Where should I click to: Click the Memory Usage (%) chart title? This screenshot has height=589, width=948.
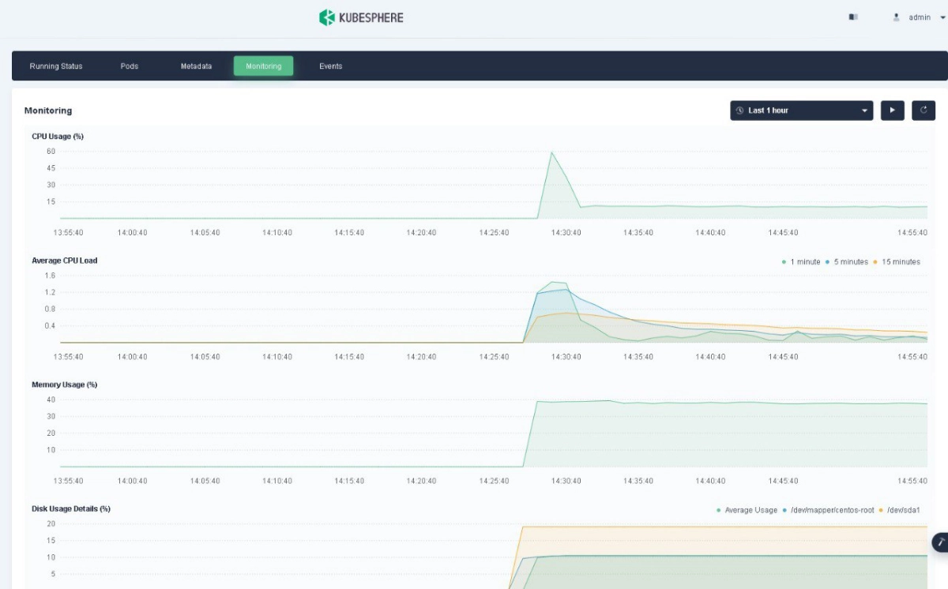(x=65, y=385)
